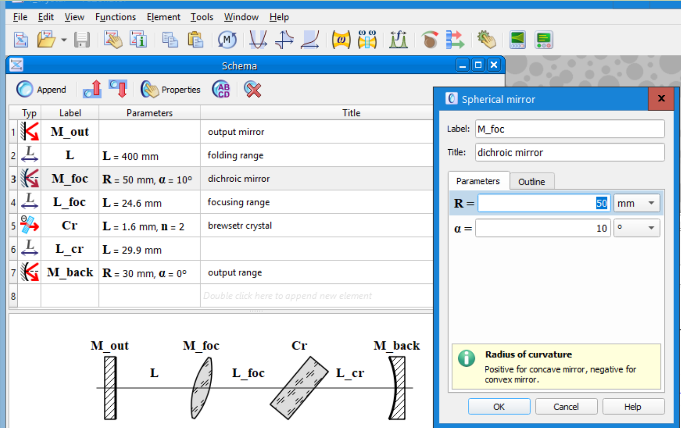Move selected element down
681x428 pixels.
pyautogui.click(x=118, y=89)
